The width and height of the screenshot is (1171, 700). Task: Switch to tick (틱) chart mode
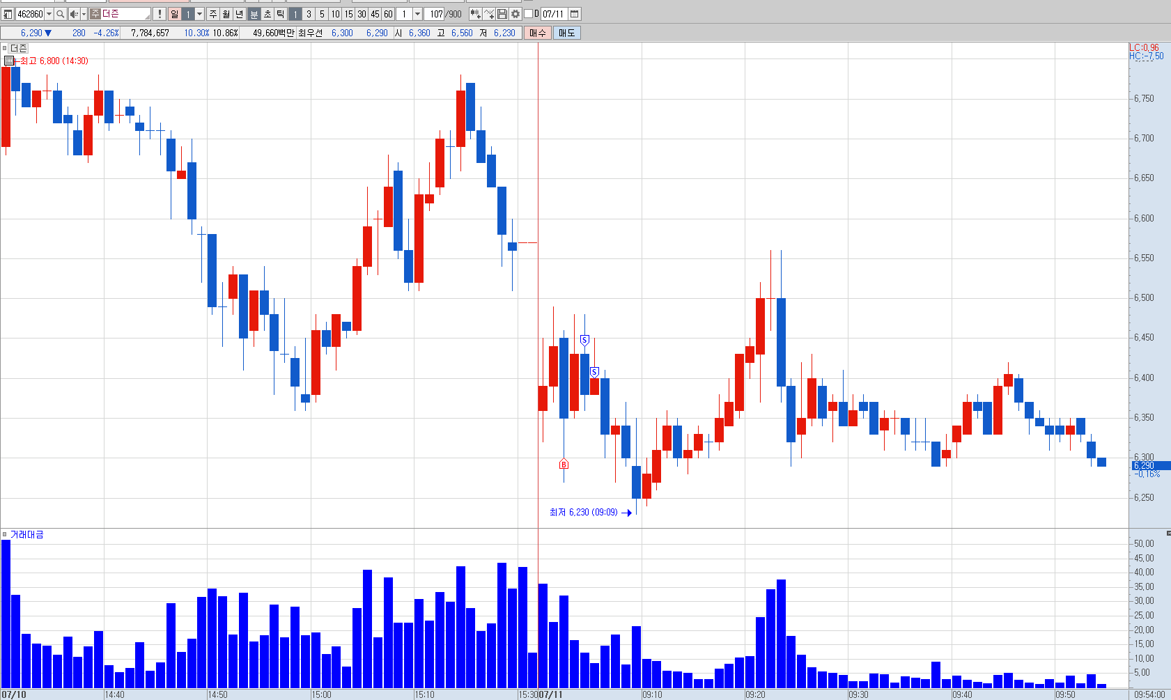(x=280, y=14)
